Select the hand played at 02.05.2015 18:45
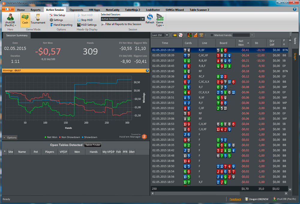Viewport: 300px width, 204px height. point(220,66)
